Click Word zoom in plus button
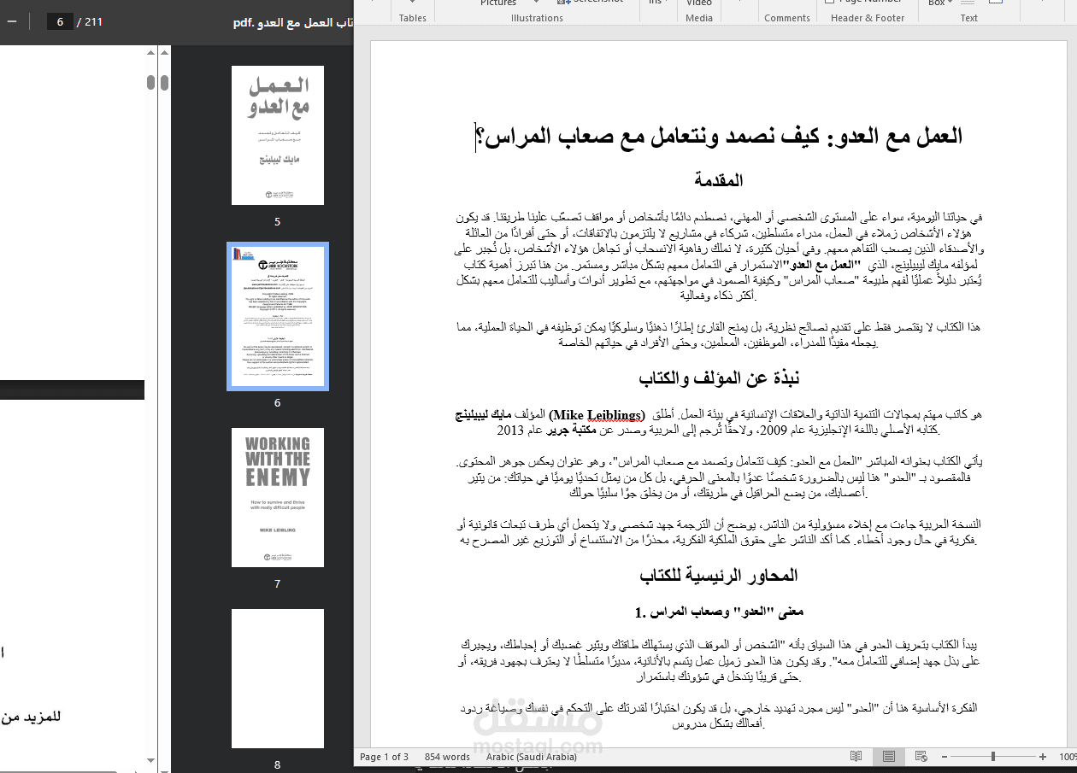Screen dimensions: 1077x773 pos(1043,757)
